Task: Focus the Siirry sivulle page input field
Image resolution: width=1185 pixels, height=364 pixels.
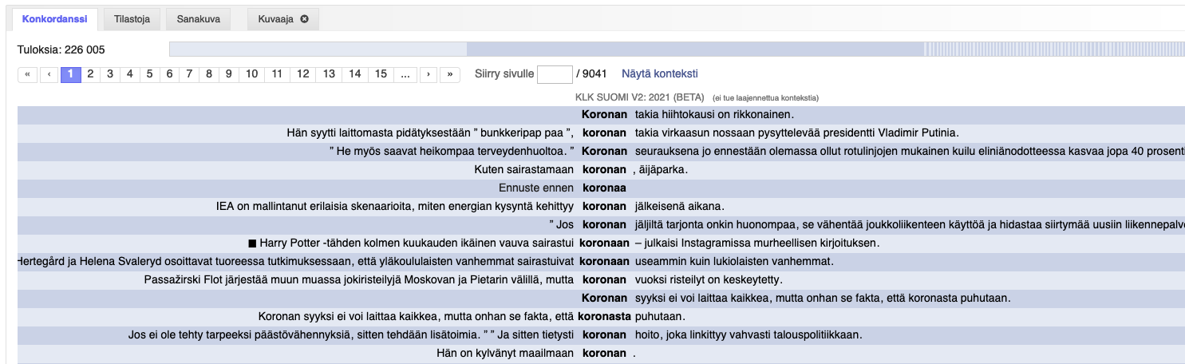Action: [x=555, y=74]
